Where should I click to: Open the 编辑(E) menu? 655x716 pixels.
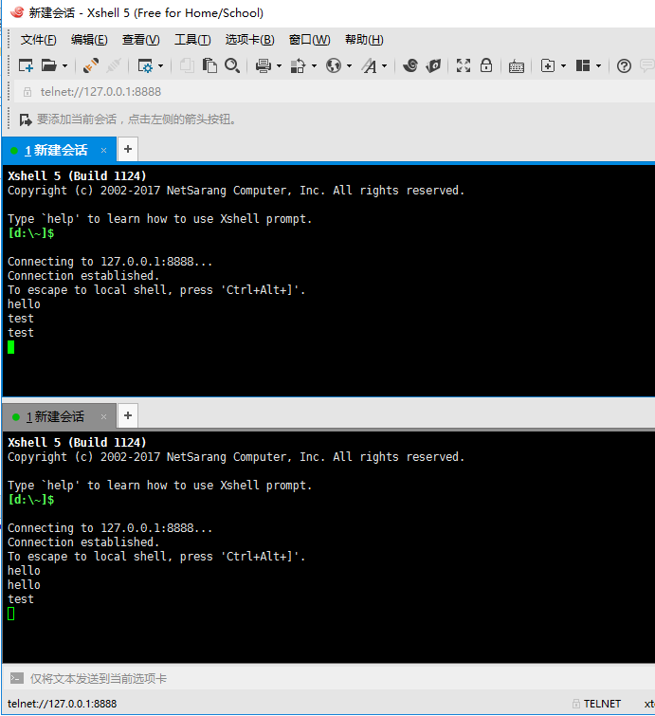[x=89, y=40]
